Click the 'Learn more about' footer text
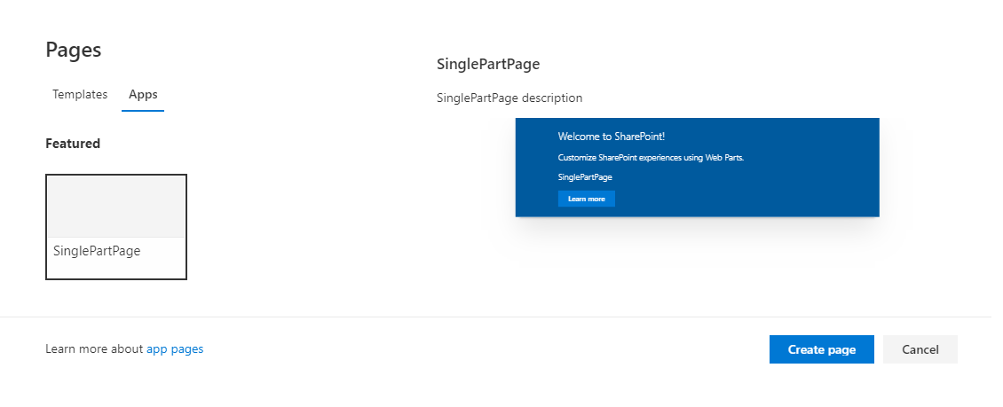Image resolution: width=1003 pixels, height=407 pixels. coord(94,349)
